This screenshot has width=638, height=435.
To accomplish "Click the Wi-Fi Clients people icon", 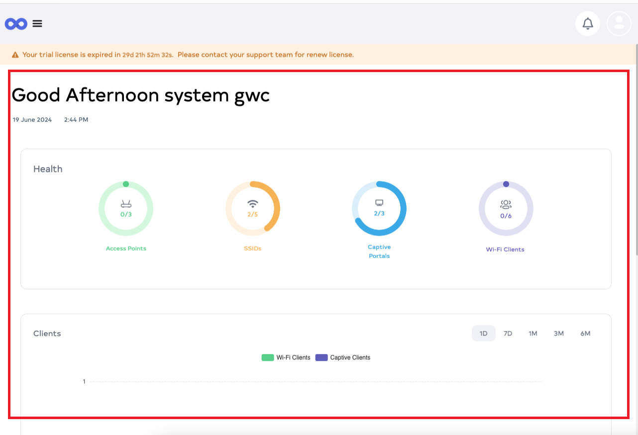I will [506, 204].
